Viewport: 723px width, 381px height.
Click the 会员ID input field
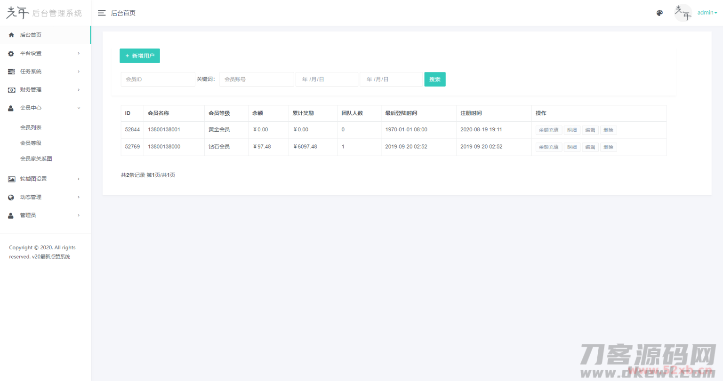point(158,79)
